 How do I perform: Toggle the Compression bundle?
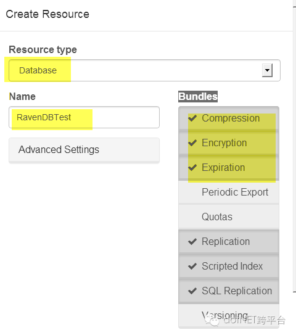pos(229,118)
